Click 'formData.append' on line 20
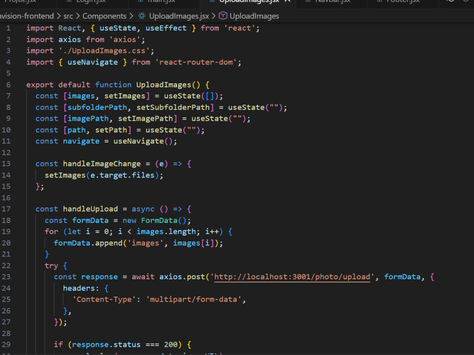The image size is (474, 355). point(88,243)
